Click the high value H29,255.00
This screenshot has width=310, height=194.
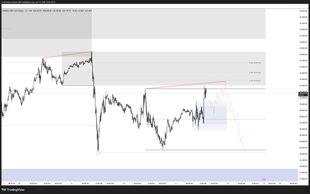pos(47,11)
